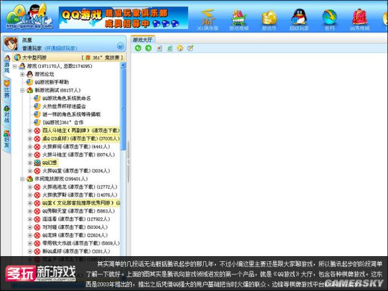Screen dimensions: 388x291
Task: Click the edit note icon in toolbar
Action: point(190,48)
